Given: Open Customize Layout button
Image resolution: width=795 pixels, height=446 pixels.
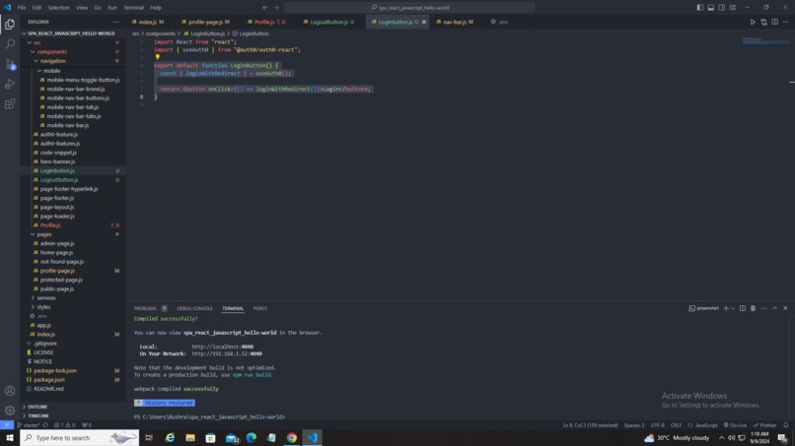Looking at the screenshot, I should pos(733,8).
